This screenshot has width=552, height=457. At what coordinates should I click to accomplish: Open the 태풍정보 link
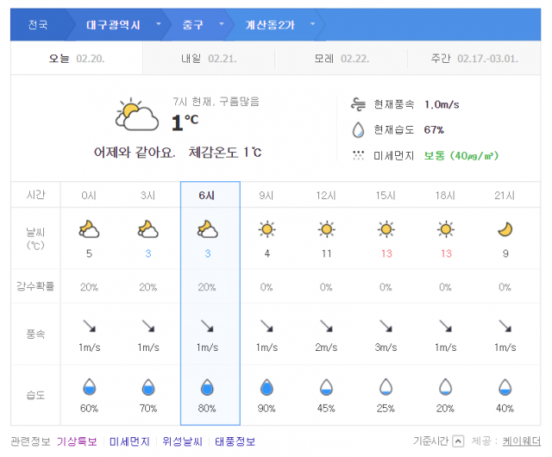click(x=235, y=441)
